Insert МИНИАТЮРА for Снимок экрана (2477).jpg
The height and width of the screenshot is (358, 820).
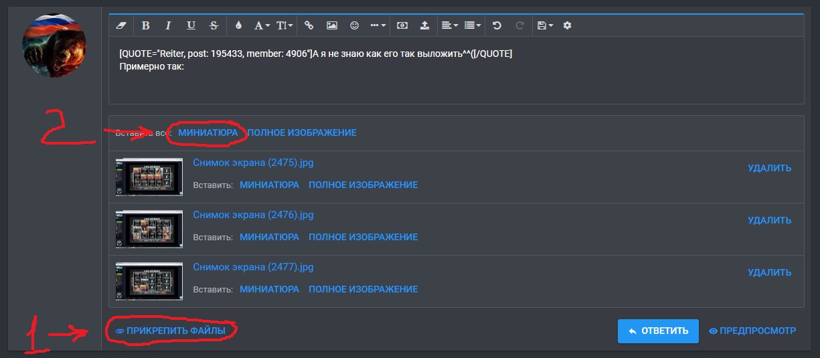269,289
